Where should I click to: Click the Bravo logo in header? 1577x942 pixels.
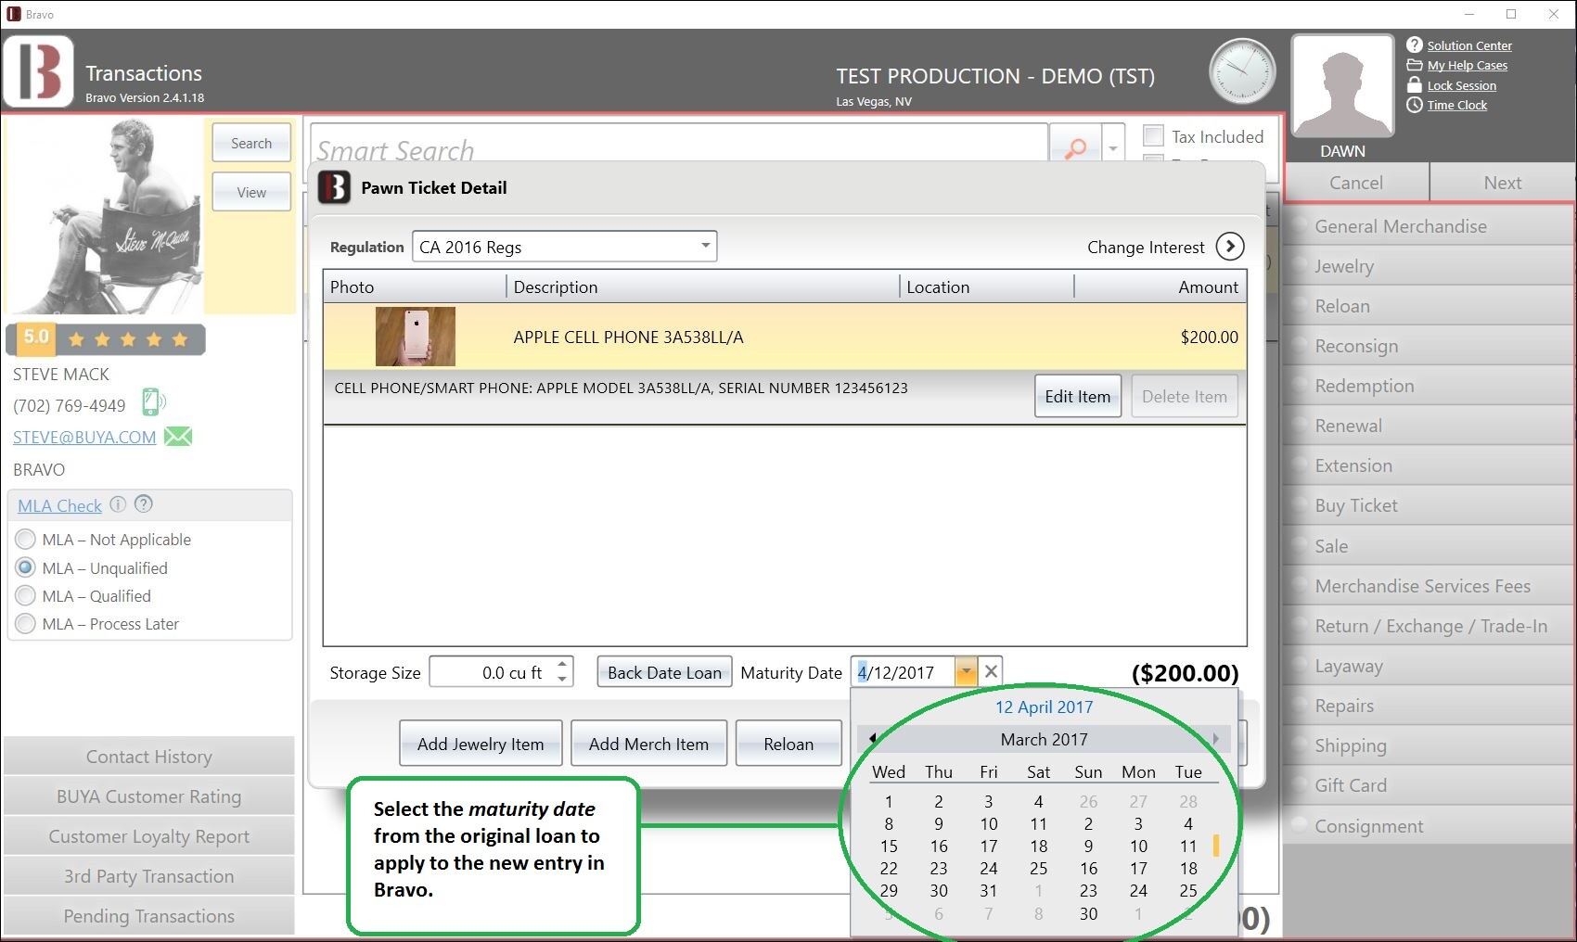(38, 71)
